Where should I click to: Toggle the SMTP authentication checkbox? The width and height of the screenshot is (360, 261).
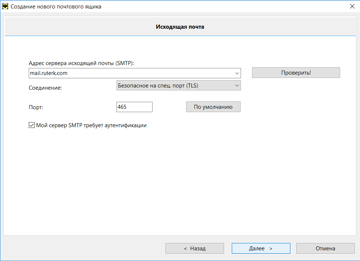coord(31,125)
